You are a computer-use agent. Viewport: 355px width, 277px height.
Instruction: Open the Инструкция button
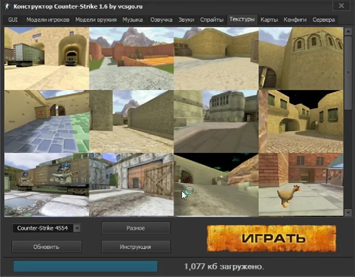click(136, 247)
